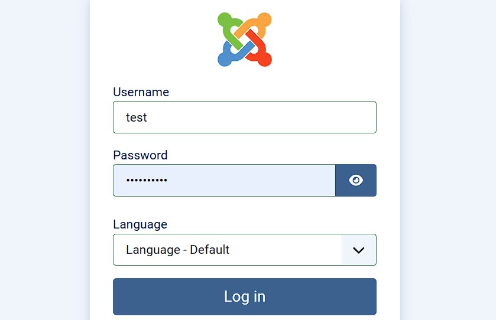Click the light blue background left of the form
This screenshot has height=320, width=496.
pyautogui.click(x=44, y=159)
